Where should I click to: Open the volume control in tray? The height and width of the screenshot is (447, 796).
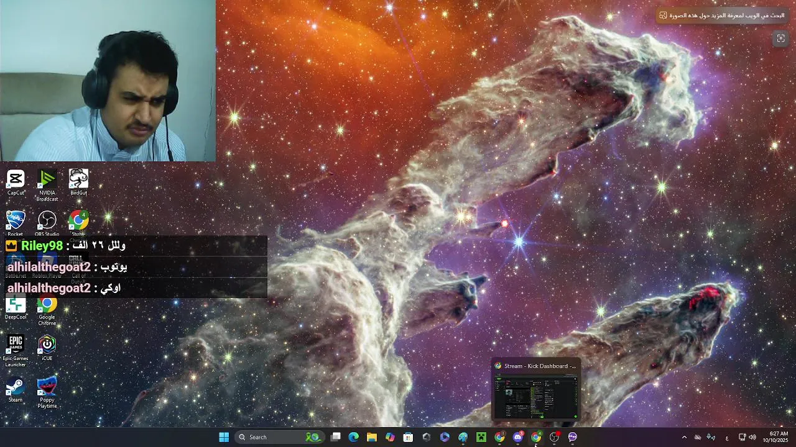coord(752,437)
